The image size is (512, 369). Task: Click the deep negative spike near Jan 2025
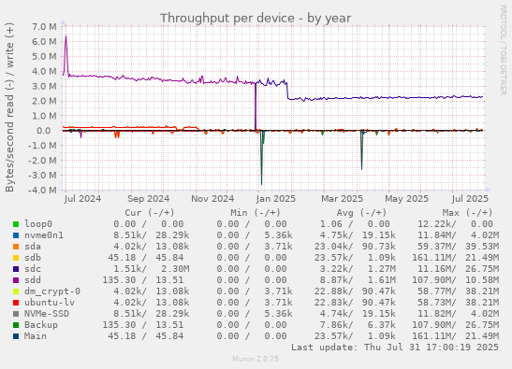coord(261,158)
